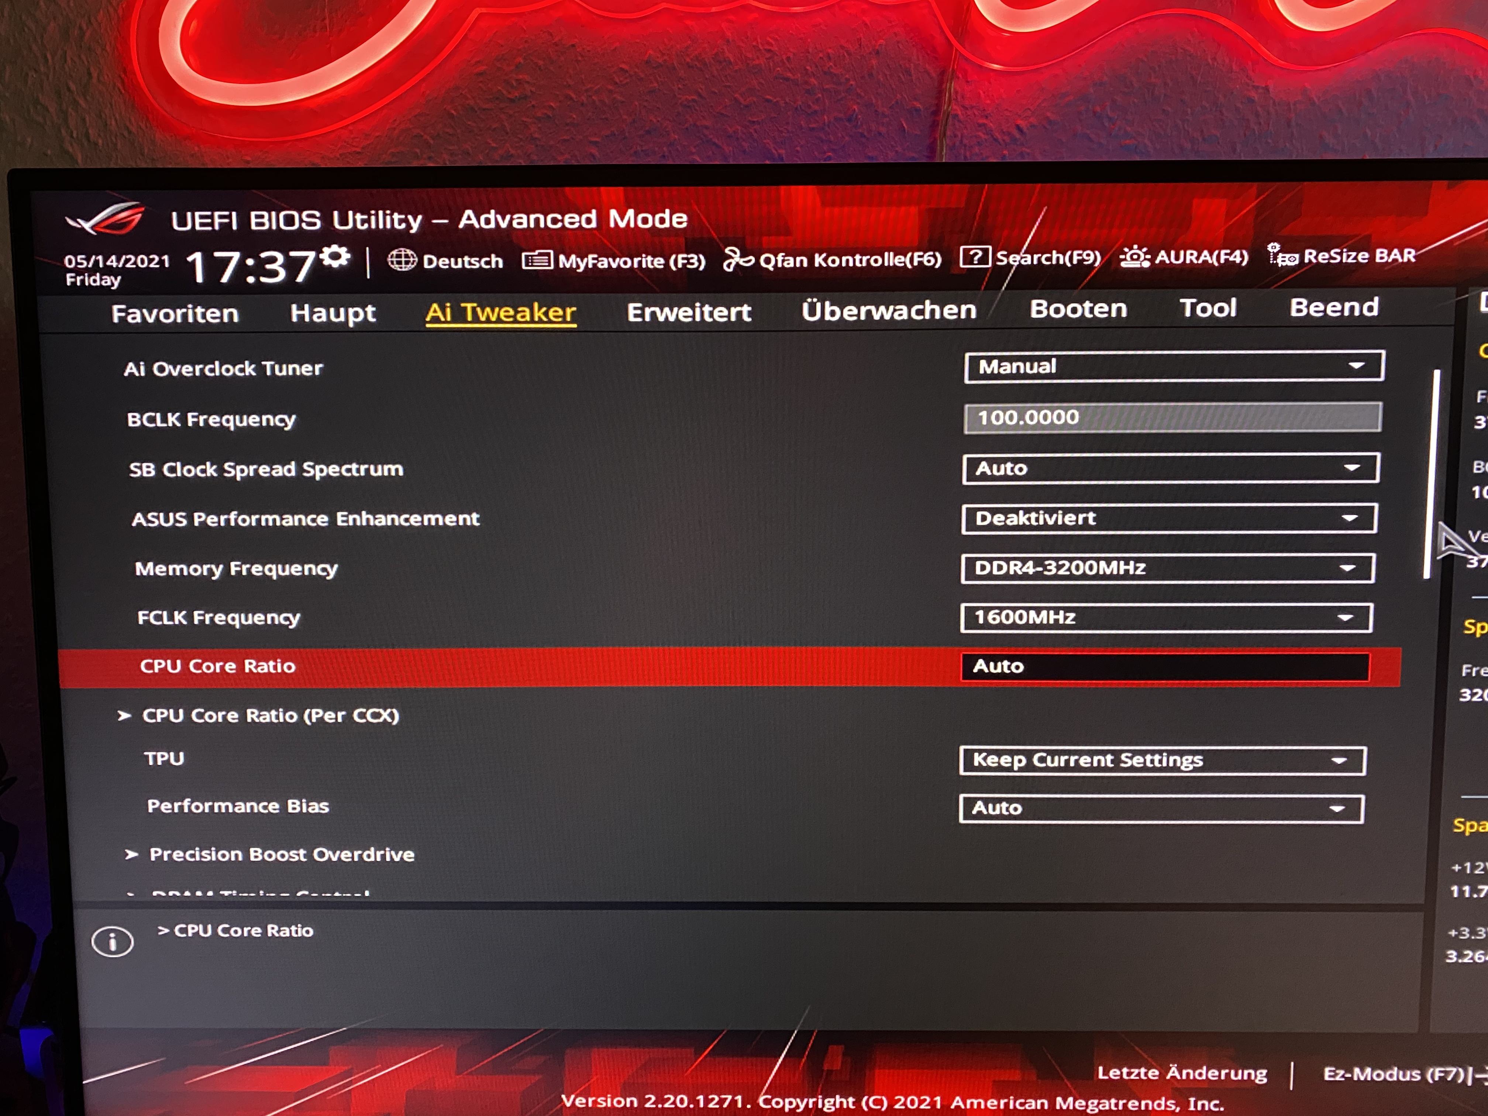Image resolution: width=1488 pixels, height=1116 pixels.
Task: Click the AURA lighting icon
Action: coord(1134,256)
